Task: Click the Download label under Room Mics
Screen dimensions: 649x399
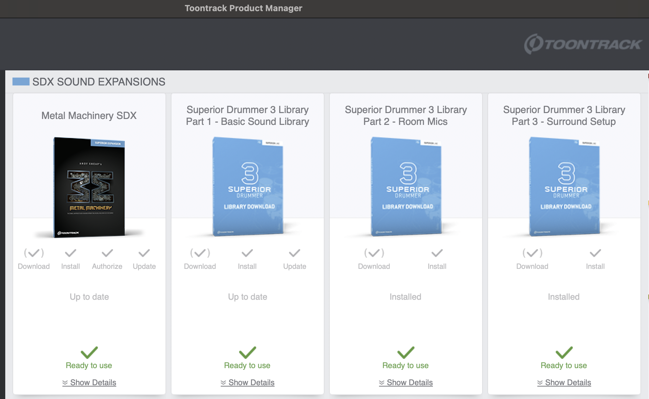Action: pos(374,267)
